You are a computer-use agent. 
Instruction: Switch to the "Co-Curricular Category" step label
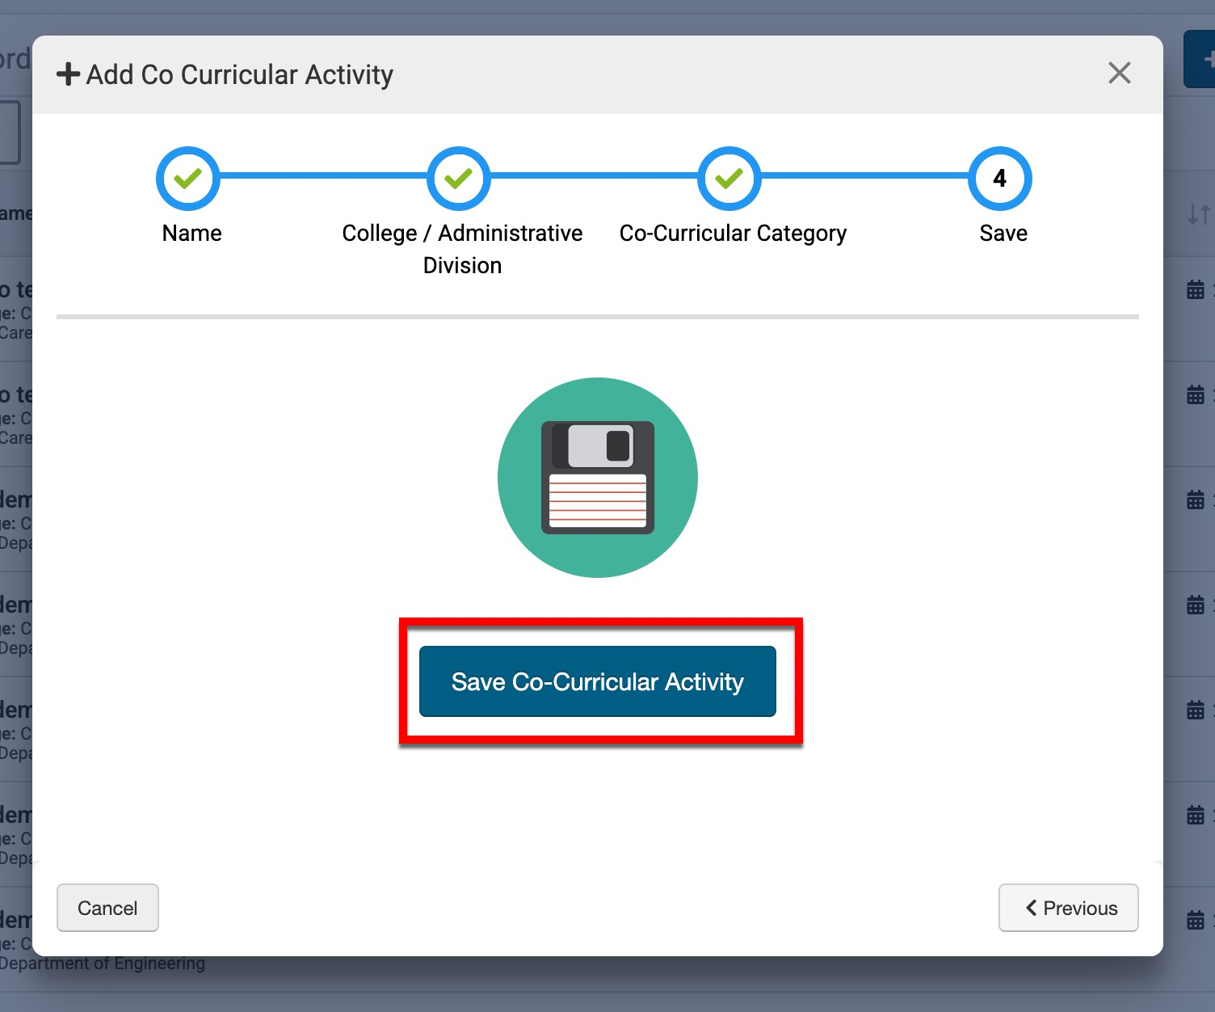click(x=733, y=233)
